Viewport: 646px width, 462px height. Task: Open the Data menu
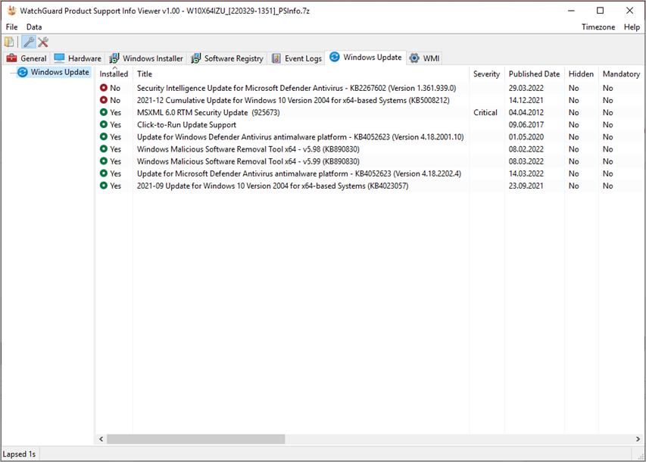[34, 27]
